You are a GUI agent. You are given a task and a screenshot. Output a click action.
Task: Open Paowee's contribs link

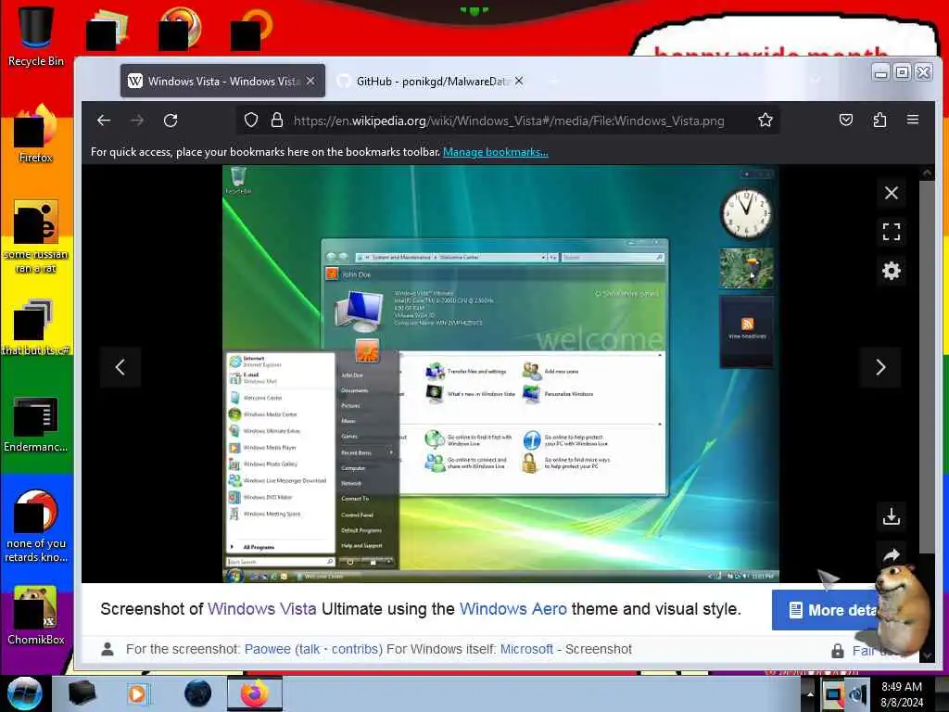(x=355, y=649)
